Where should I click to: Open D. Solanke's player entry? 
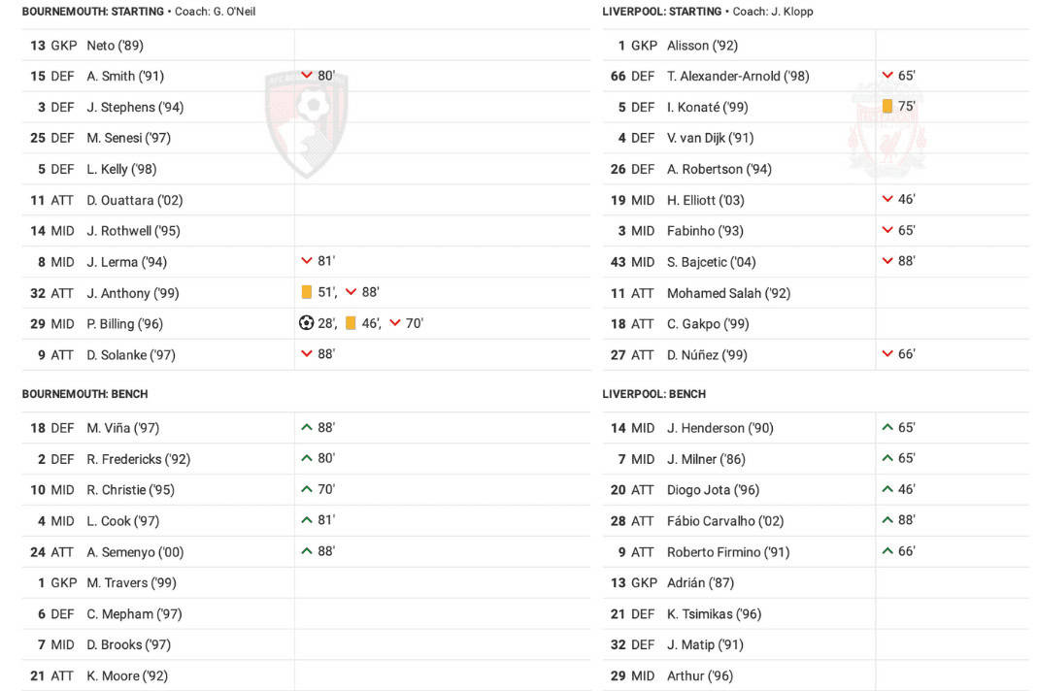pyautogui.click(x=131, y=355)
